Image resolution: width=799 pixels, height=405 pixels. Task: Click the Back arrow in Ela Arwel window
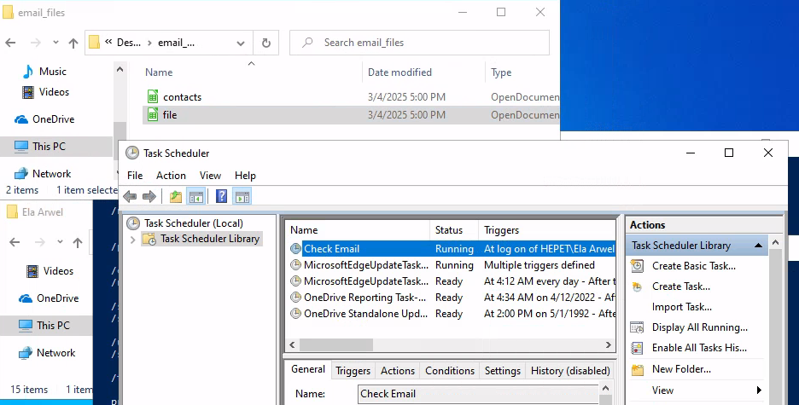pos(15,242)
